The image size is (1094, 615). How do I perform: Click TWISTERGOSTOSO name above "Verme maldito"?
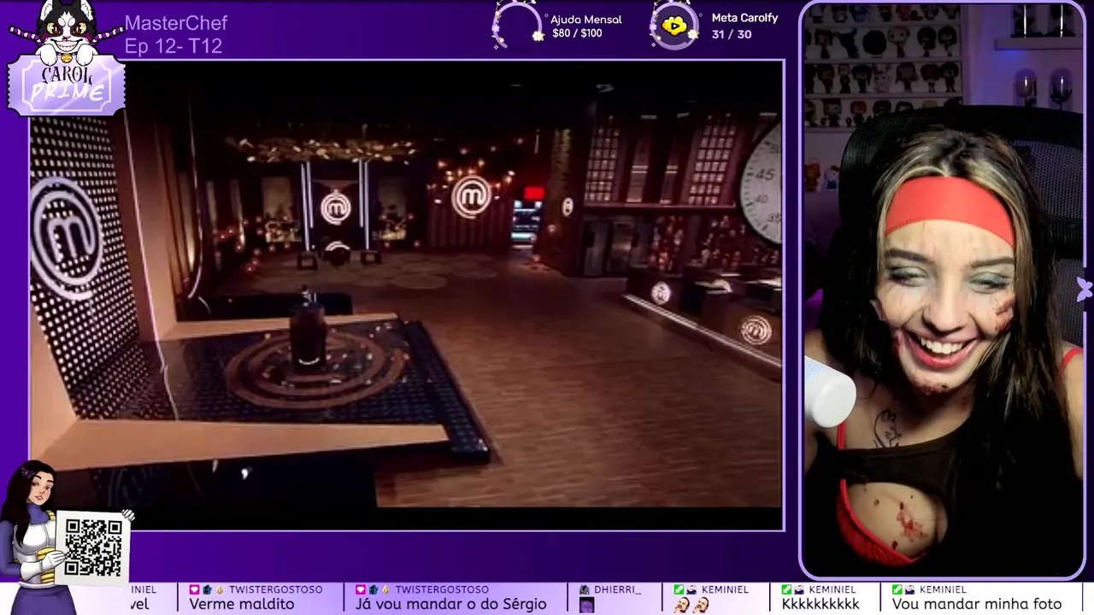coord(276,589)
